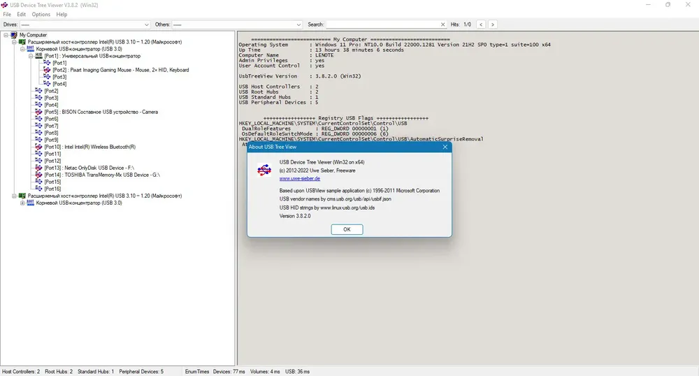Click the app icon in the title bar
This screenshot has width=699, height=376.
coord(4,5)
